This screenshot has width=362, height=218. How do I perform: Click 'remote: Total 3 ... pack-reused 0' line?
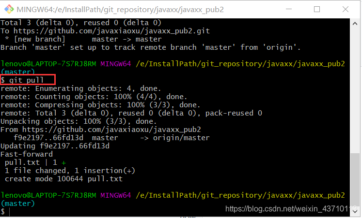pos(131,113)
